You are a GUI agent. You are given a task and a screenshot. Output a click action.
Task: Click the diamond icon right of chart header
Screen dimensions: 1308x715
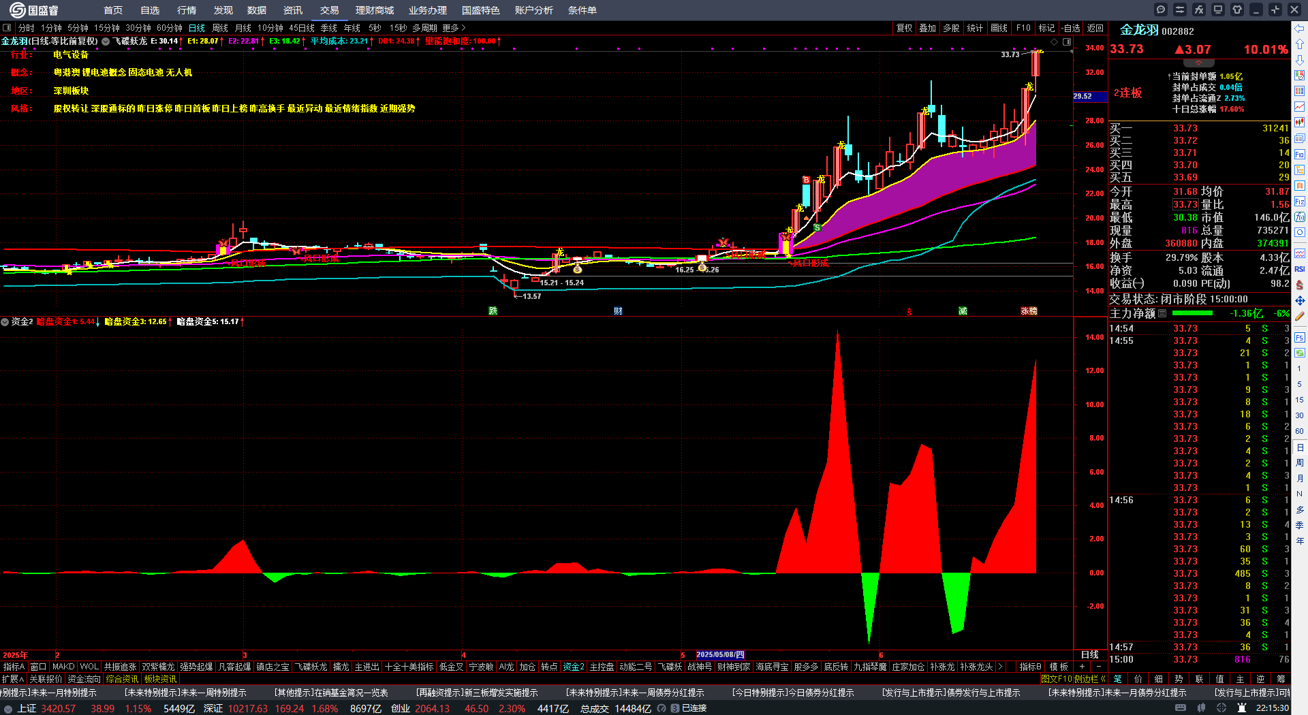pyautogui.click(x=1055, y=42)
